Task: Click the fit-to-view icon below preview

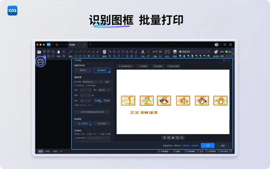Action: [173, 138]
